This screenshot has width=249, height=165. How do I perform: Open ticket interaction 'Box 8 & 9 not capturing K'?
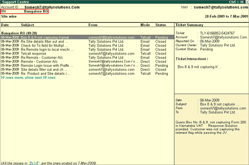[x=200, y=67]
